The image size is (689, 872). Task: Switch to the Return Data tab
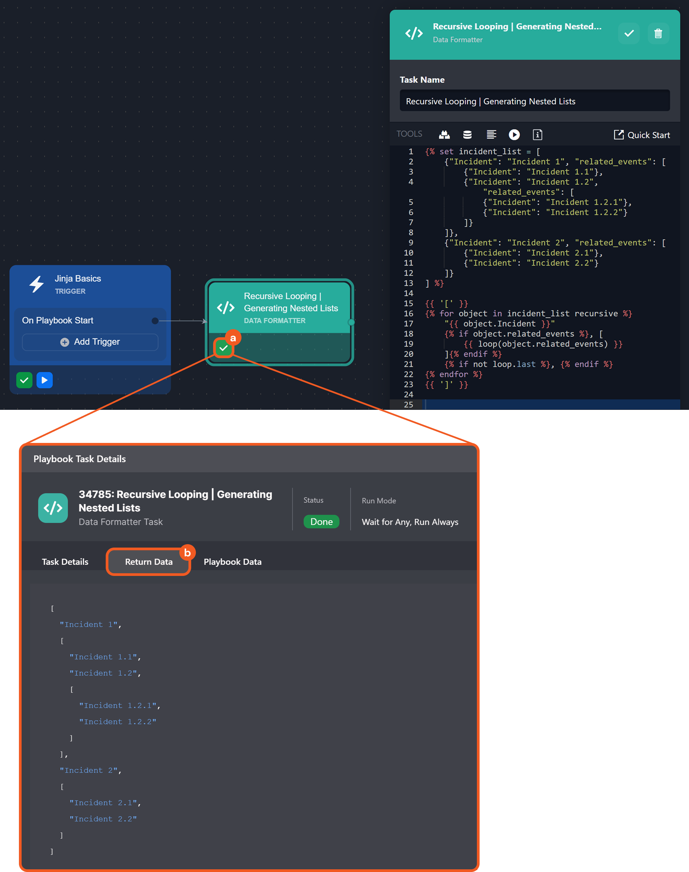point(149,561)
